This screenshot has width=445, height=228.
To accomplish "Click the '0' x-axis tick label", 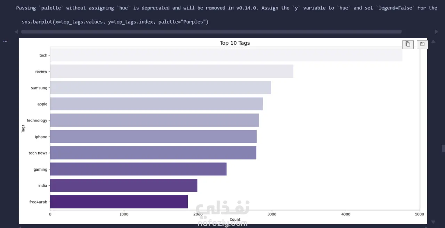I will click(x=50, y=214).
